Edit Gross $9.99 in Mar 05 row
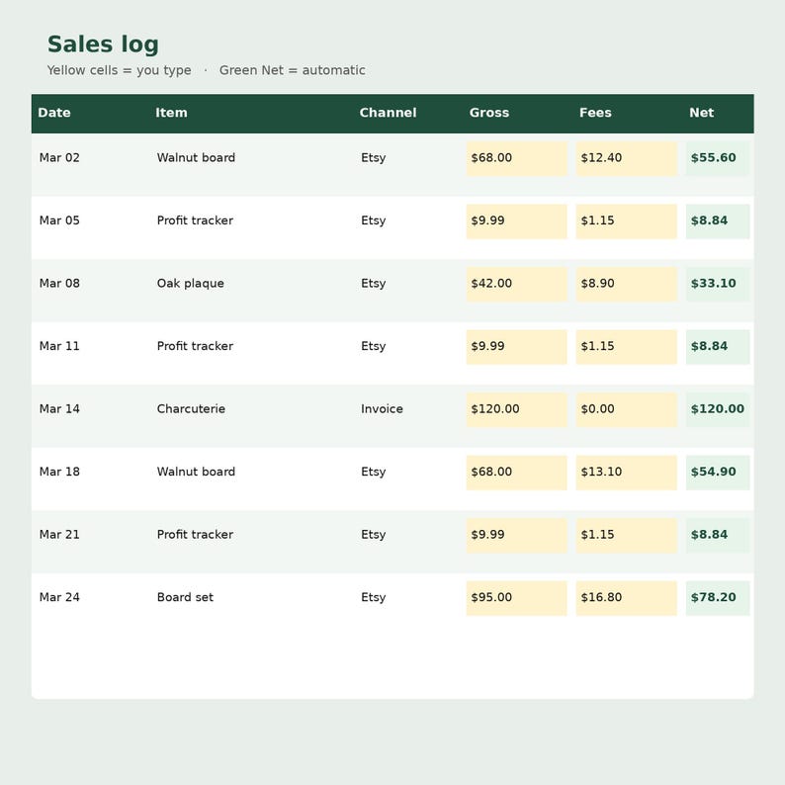The height and width of the screenshot is (785, 785). point(517,221)
